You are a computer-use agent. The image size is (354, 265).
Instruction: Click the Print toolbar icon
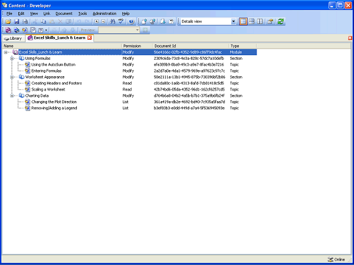tap(25, 22)
